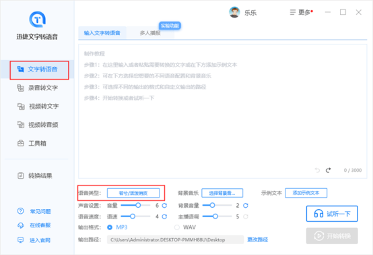The image size is (373, 255).
Task: Click the 试听一下 preview button
Action: coord(332,214)
